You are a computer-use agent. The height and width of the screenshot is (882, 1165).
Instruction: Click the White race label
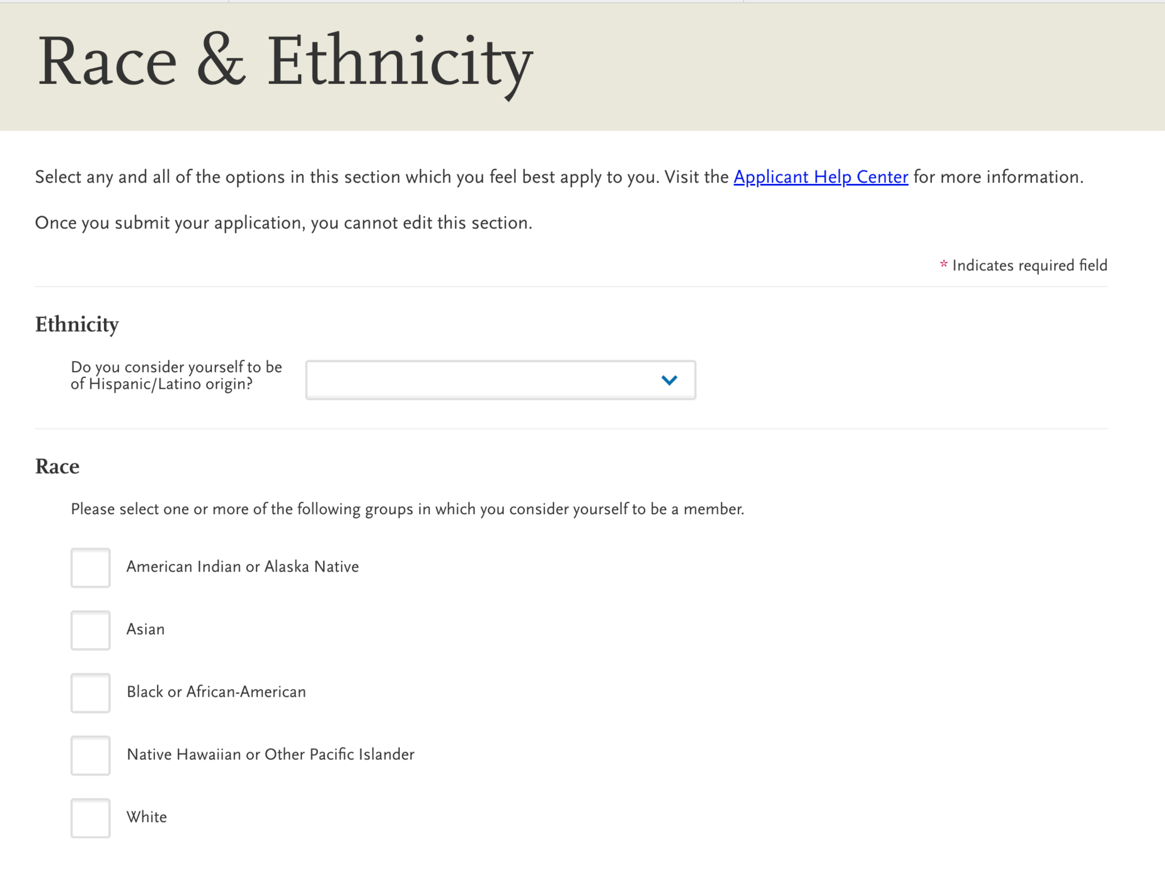[x=147, y=817]
